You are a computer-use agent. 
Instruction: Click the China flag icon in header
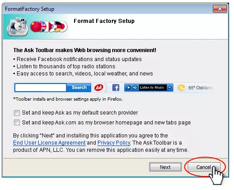click(x=35, y=27)
